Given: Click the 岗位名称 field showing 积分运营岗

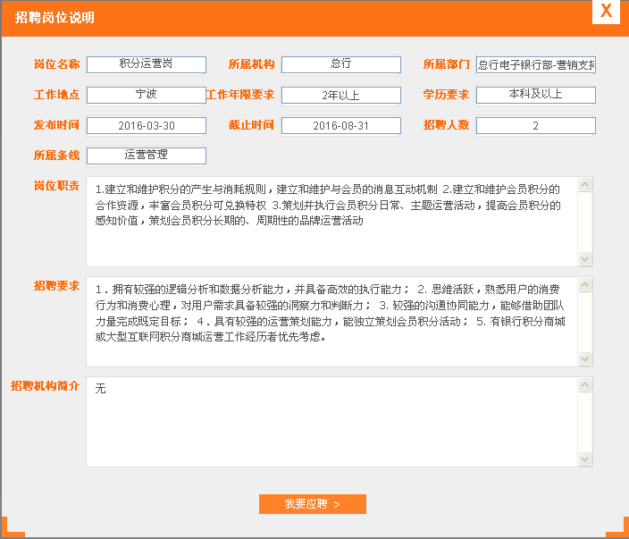Looking at the screenshot, I should [x=147, y=64].
